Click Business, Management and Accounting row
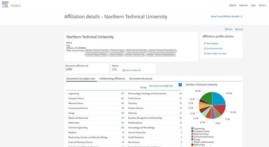 [x=155, y=118]
